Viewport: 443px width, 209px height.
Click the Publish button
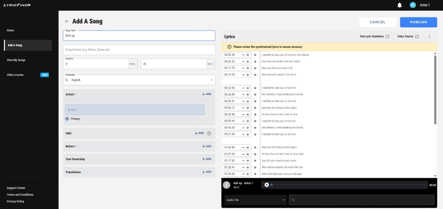[418, 22]
